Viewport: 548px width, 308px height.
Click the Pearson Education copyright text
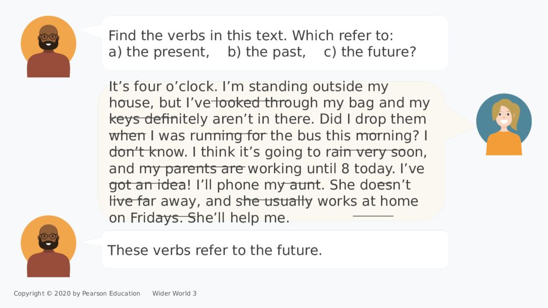tap(77, 294)
